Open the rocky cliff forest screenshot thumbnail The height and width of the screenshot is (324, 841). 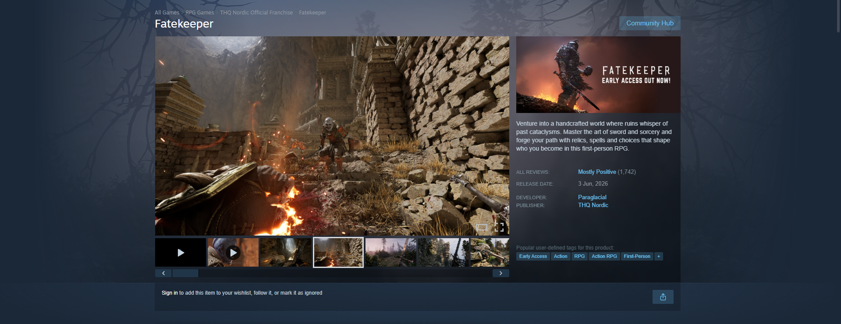[444, 253]
